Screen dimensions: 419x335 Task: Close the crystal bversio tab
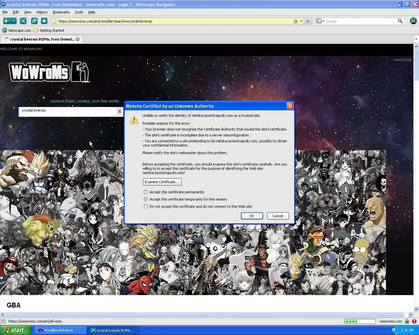(x=78, y=39)
